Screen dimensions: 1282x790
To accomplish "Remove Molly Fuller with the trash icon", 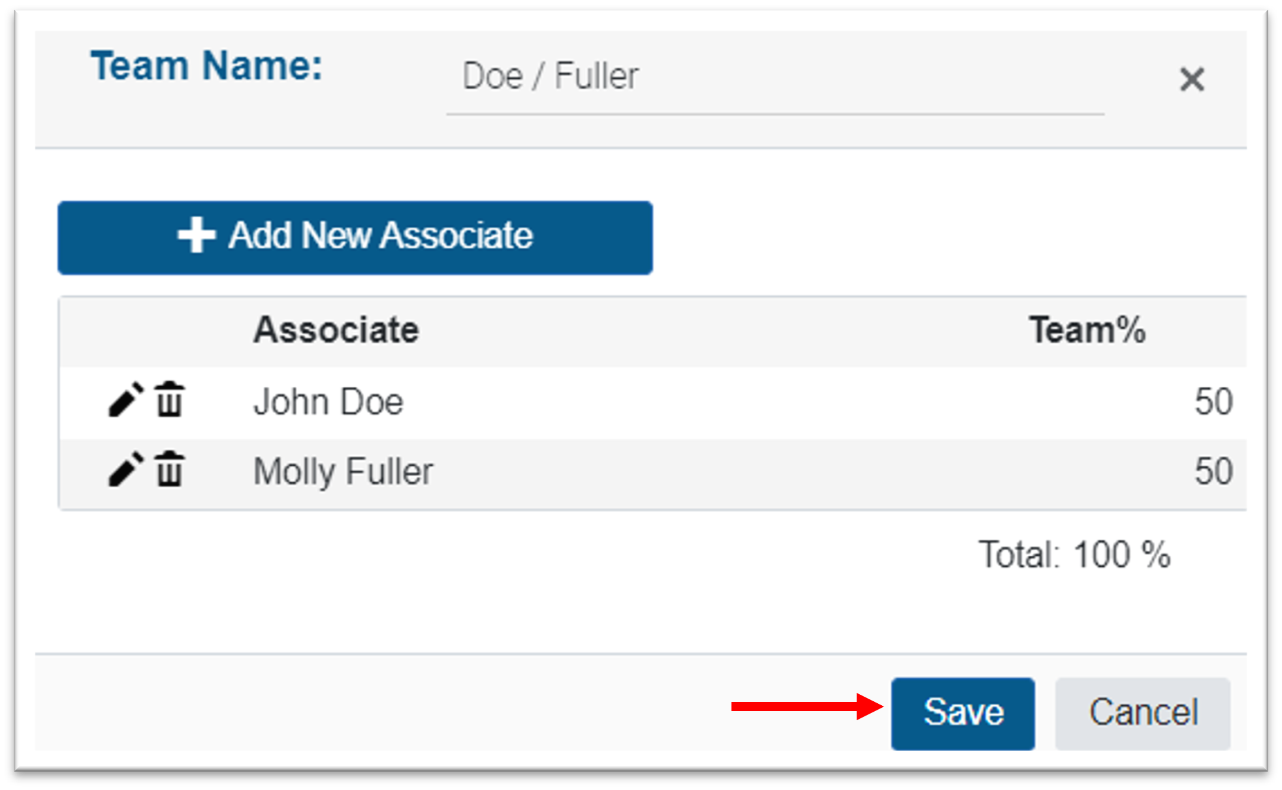I will [170, 469].
